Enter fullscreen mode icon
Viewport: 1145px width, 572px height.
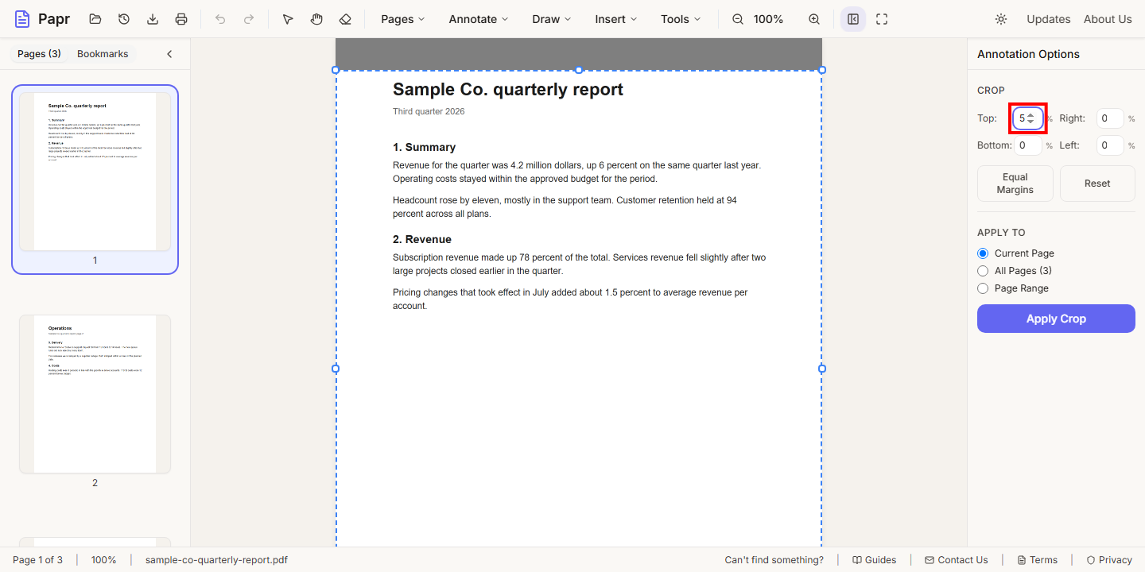[882, 19]
